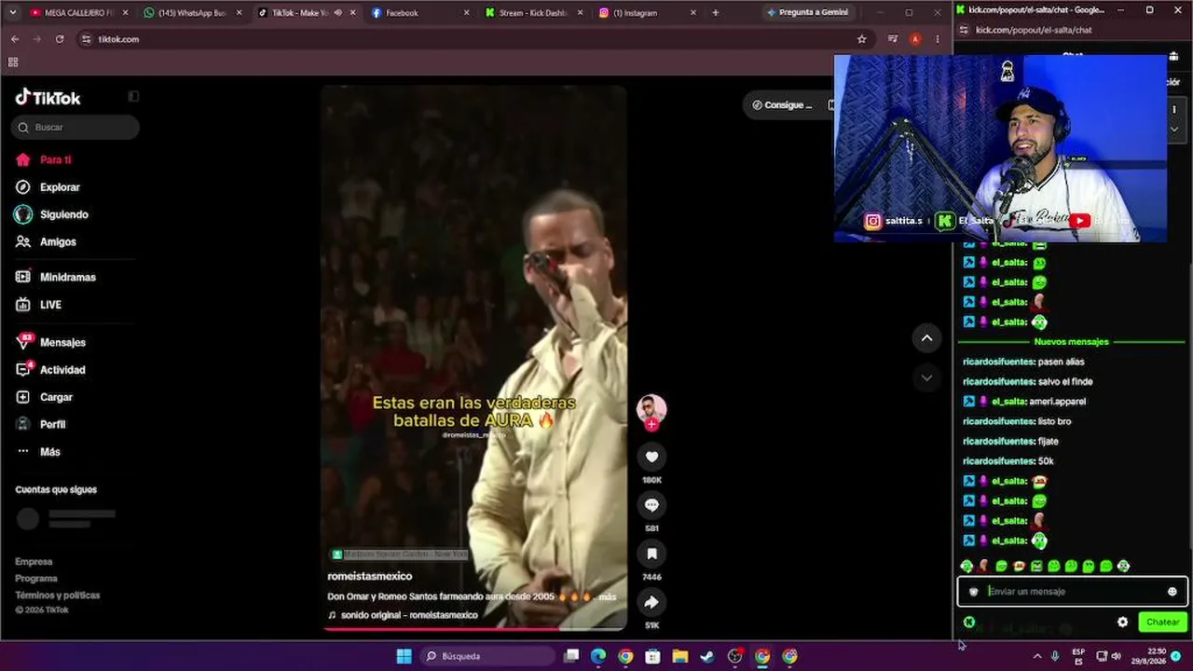Open the Siguiendo feed
Screen dimensions: 1193x671
pyautogui.click(x=63, y=214)
